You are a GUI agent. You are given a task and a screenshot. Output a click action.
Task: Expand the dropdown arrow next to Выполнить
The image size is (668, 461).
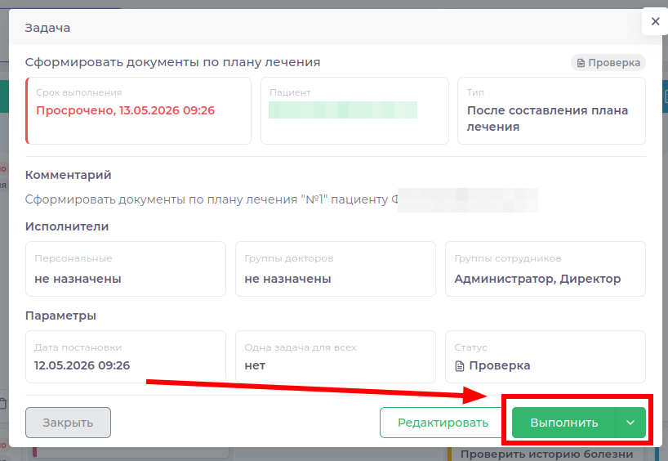(630, 423)
